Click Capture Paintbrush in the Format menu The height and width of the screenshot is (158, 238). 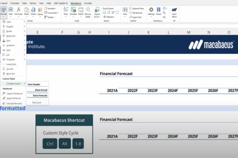click(x=13, y=93)
